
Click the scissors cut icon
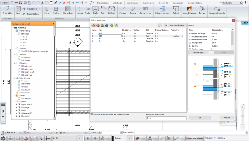pyautogui.click(x=42, y=3)
